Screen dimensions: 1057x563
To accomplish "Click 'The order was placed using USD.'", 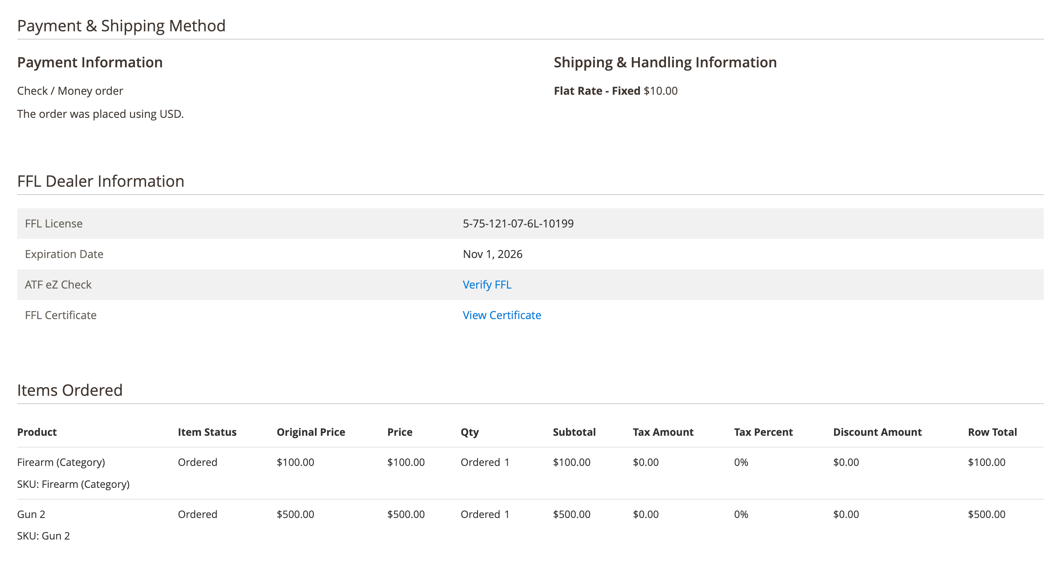I will click(x=101, y=114).
